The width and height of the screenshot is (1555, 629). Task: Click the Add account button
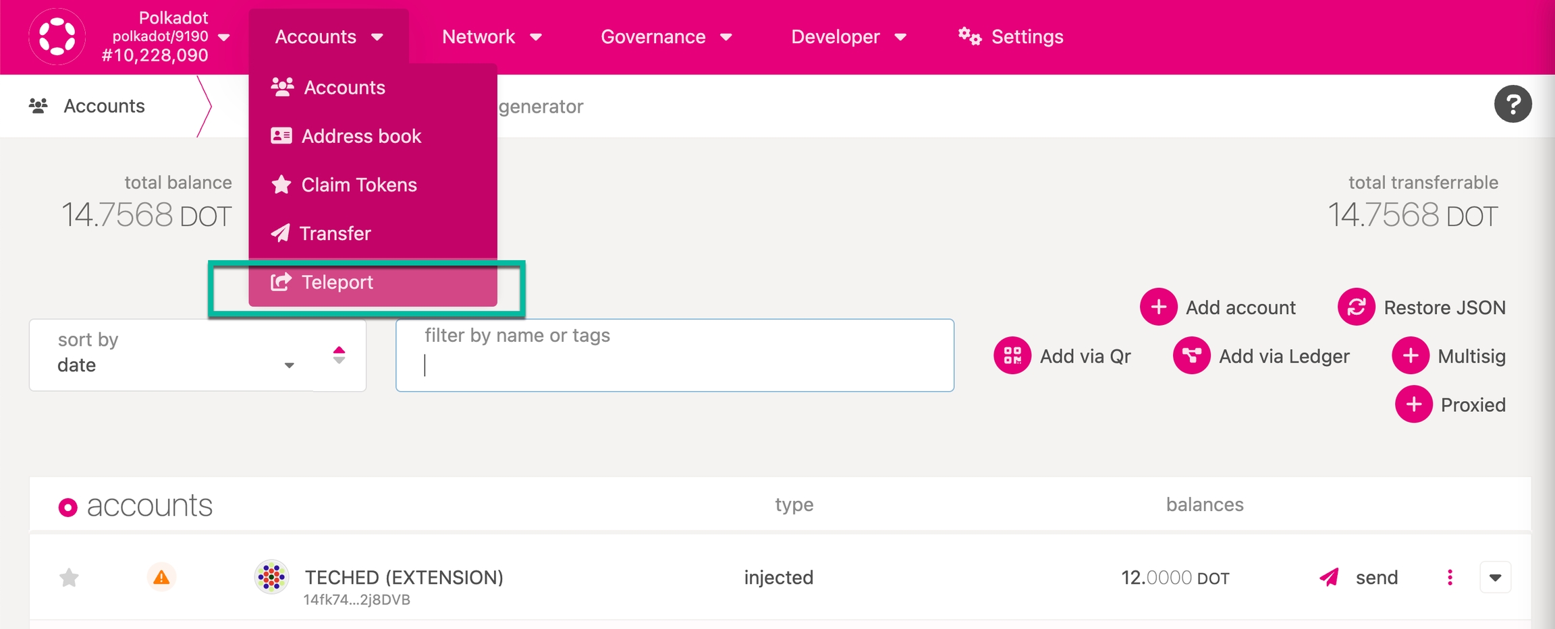tap(1218, 307)
